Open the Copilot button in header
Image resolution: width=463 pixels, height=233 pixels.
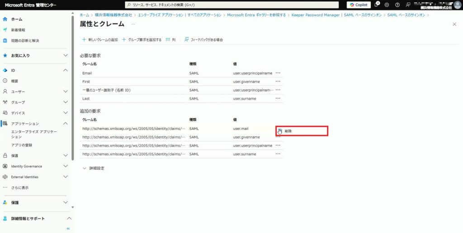pyautogui.click(x=359, y=5)
